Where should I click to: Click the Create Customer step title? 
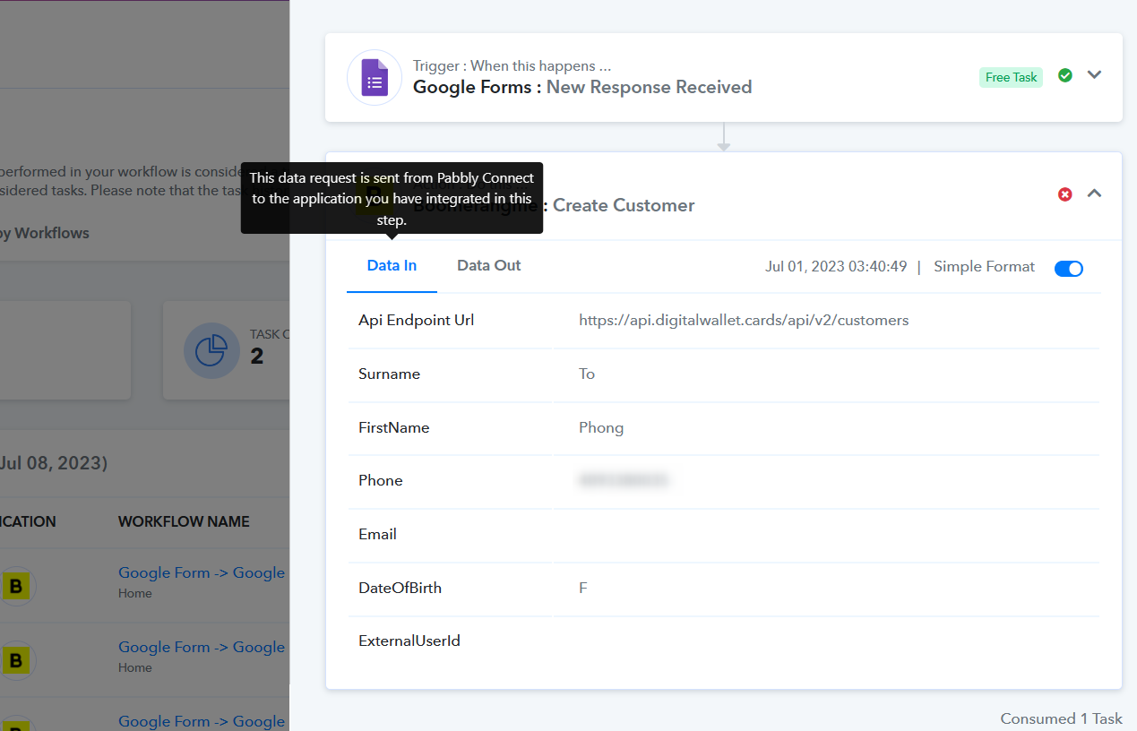624,205
